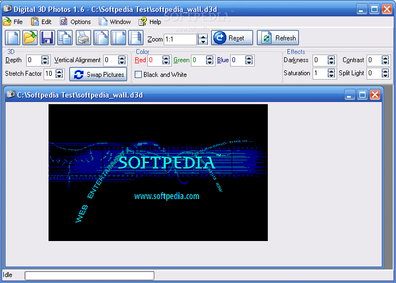
Task: Click into the Zoom 1:1 field
Action: 181,39
